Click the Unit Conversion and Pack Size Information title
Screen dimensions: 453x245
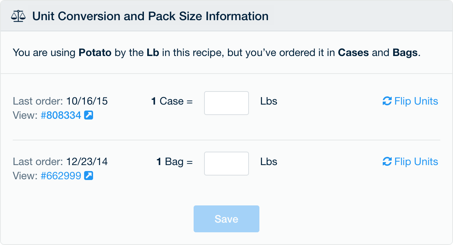coord(150,16)
